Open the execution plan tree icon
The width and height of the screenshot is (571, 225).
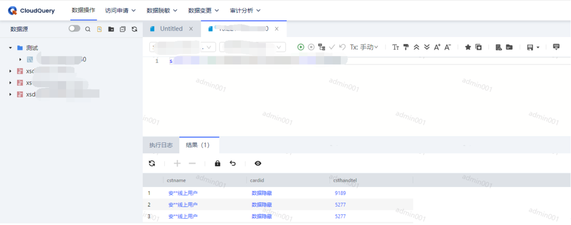[321, 47]
